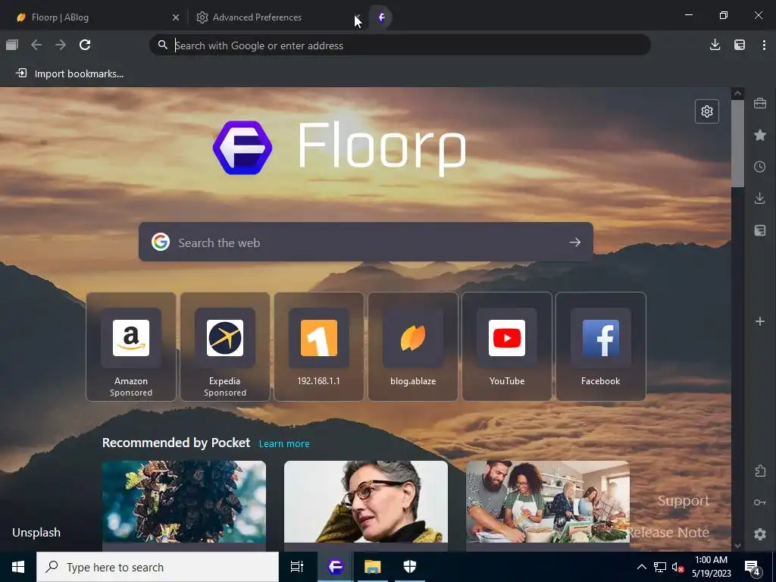Open File Explorer from the taskbar

point(372,567)
